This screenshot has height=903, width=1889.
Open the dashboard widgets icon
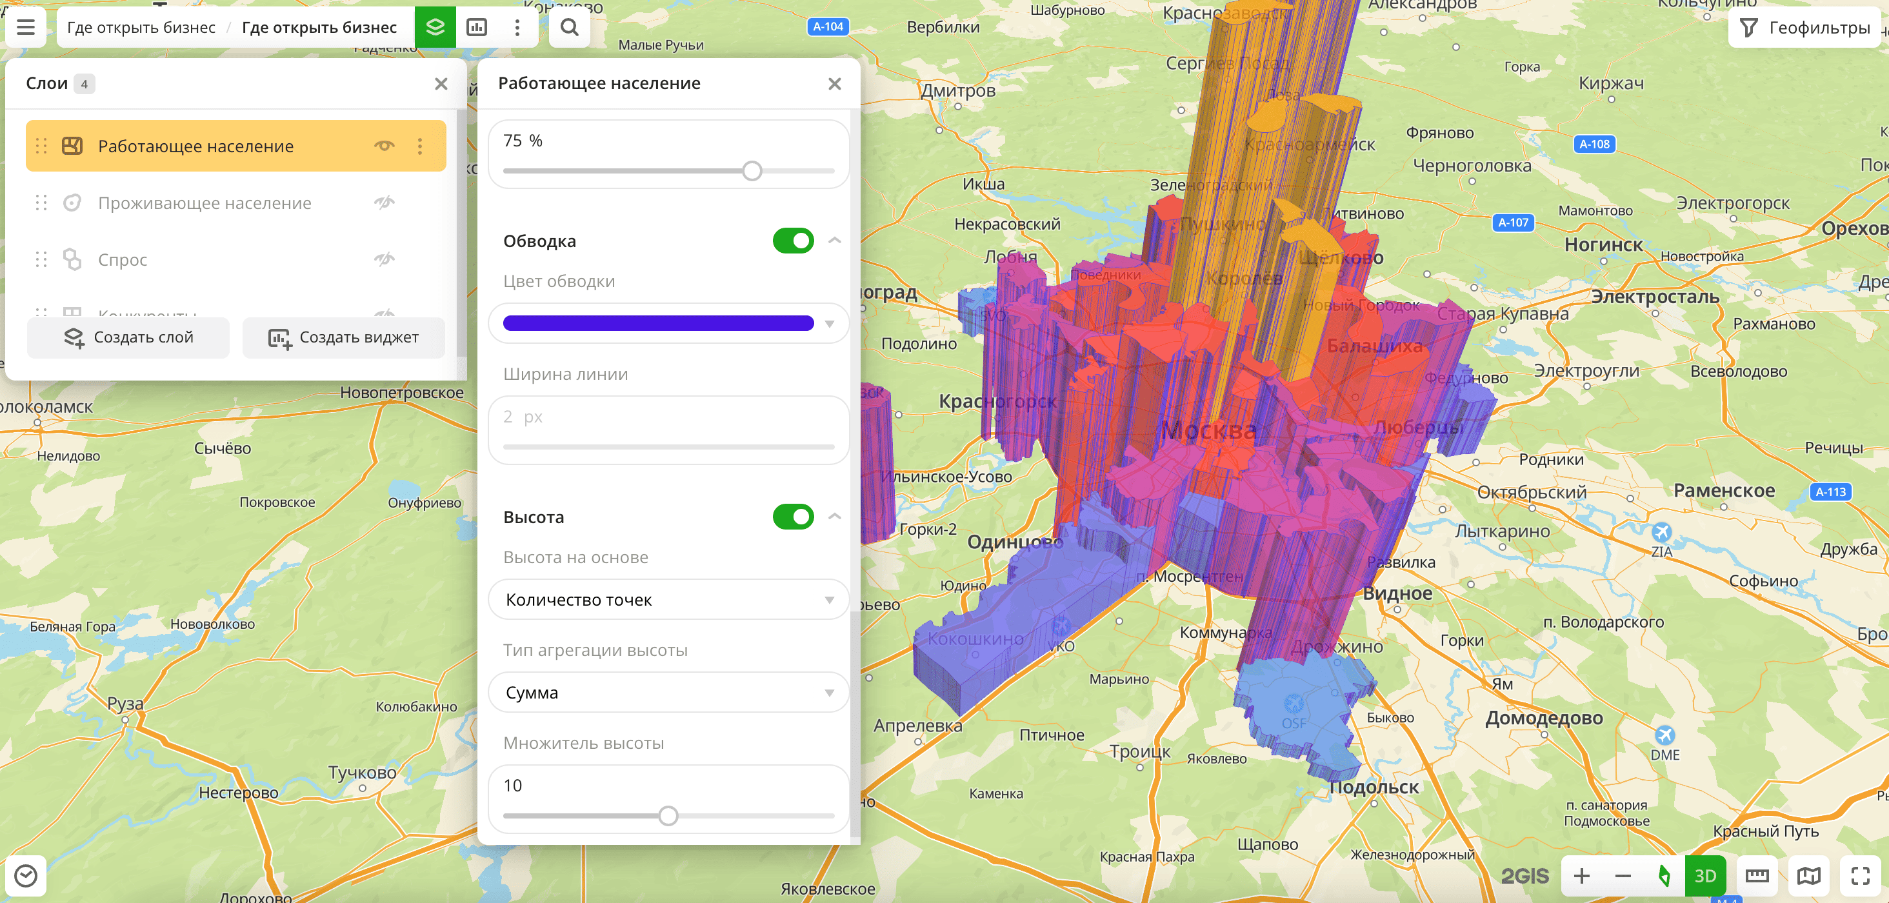pyautogui.click(x=477, y=27)
